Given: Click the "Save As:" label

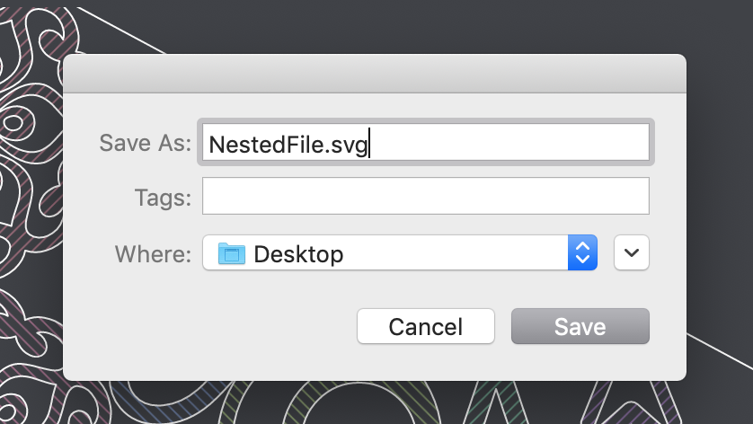Looking at the screenshot, I should 145,143.
